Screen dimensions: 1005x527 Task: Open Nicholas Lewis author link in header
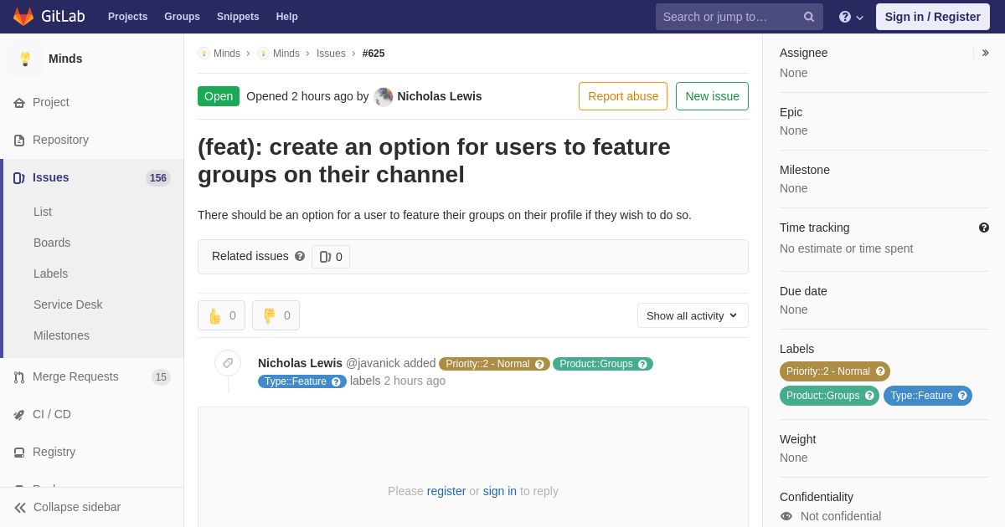[x=440, y=96]
